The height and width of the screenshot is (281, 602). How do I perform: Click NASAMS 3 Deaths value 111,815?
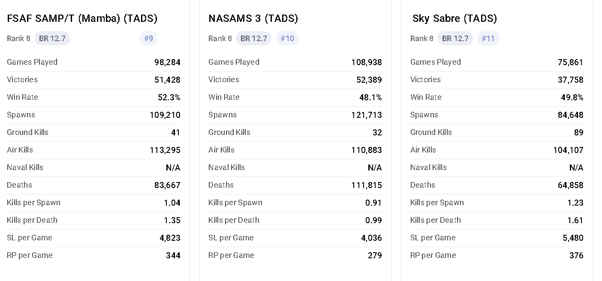366,185
